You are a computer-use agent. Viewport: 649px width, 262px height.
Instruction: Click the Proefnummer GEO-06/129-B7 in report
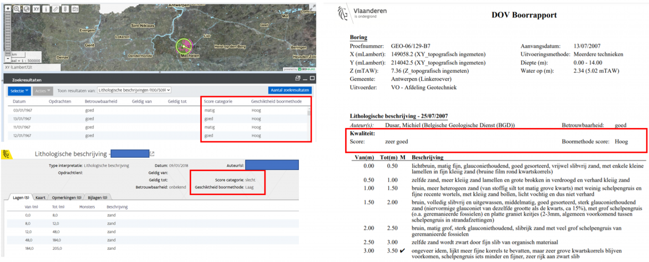tap(412, 46)
